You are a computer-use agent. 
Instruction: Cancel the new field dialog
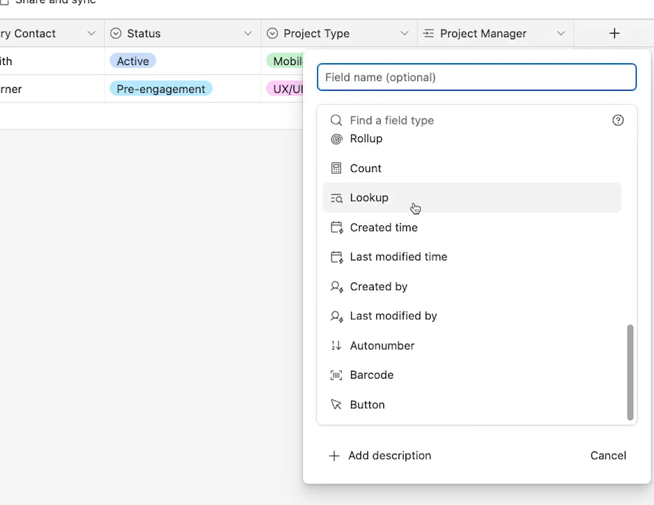608,456
